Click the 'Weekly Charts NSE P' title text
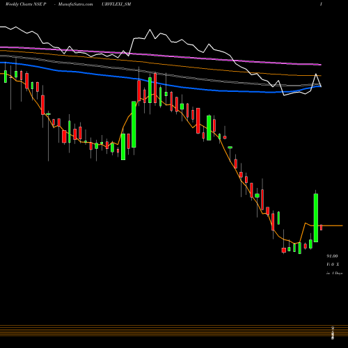Viewport: 348px width, 348px height. [x=26, y=4]
